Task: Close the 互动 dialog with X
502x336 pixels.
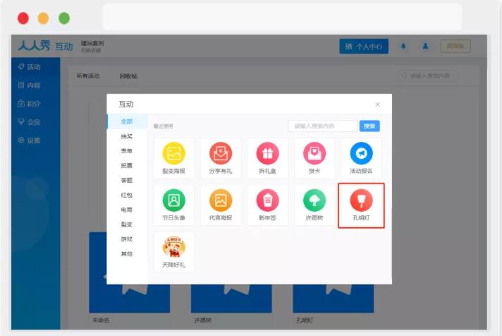Action: [377, 104]
